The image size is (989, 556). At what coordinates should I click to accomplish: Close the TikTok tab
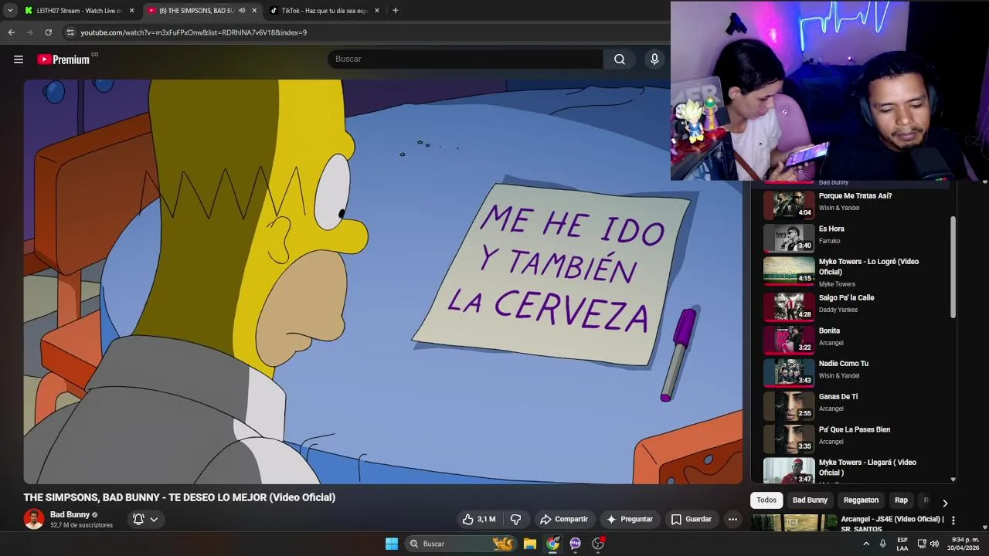click(x=377, y=11)
